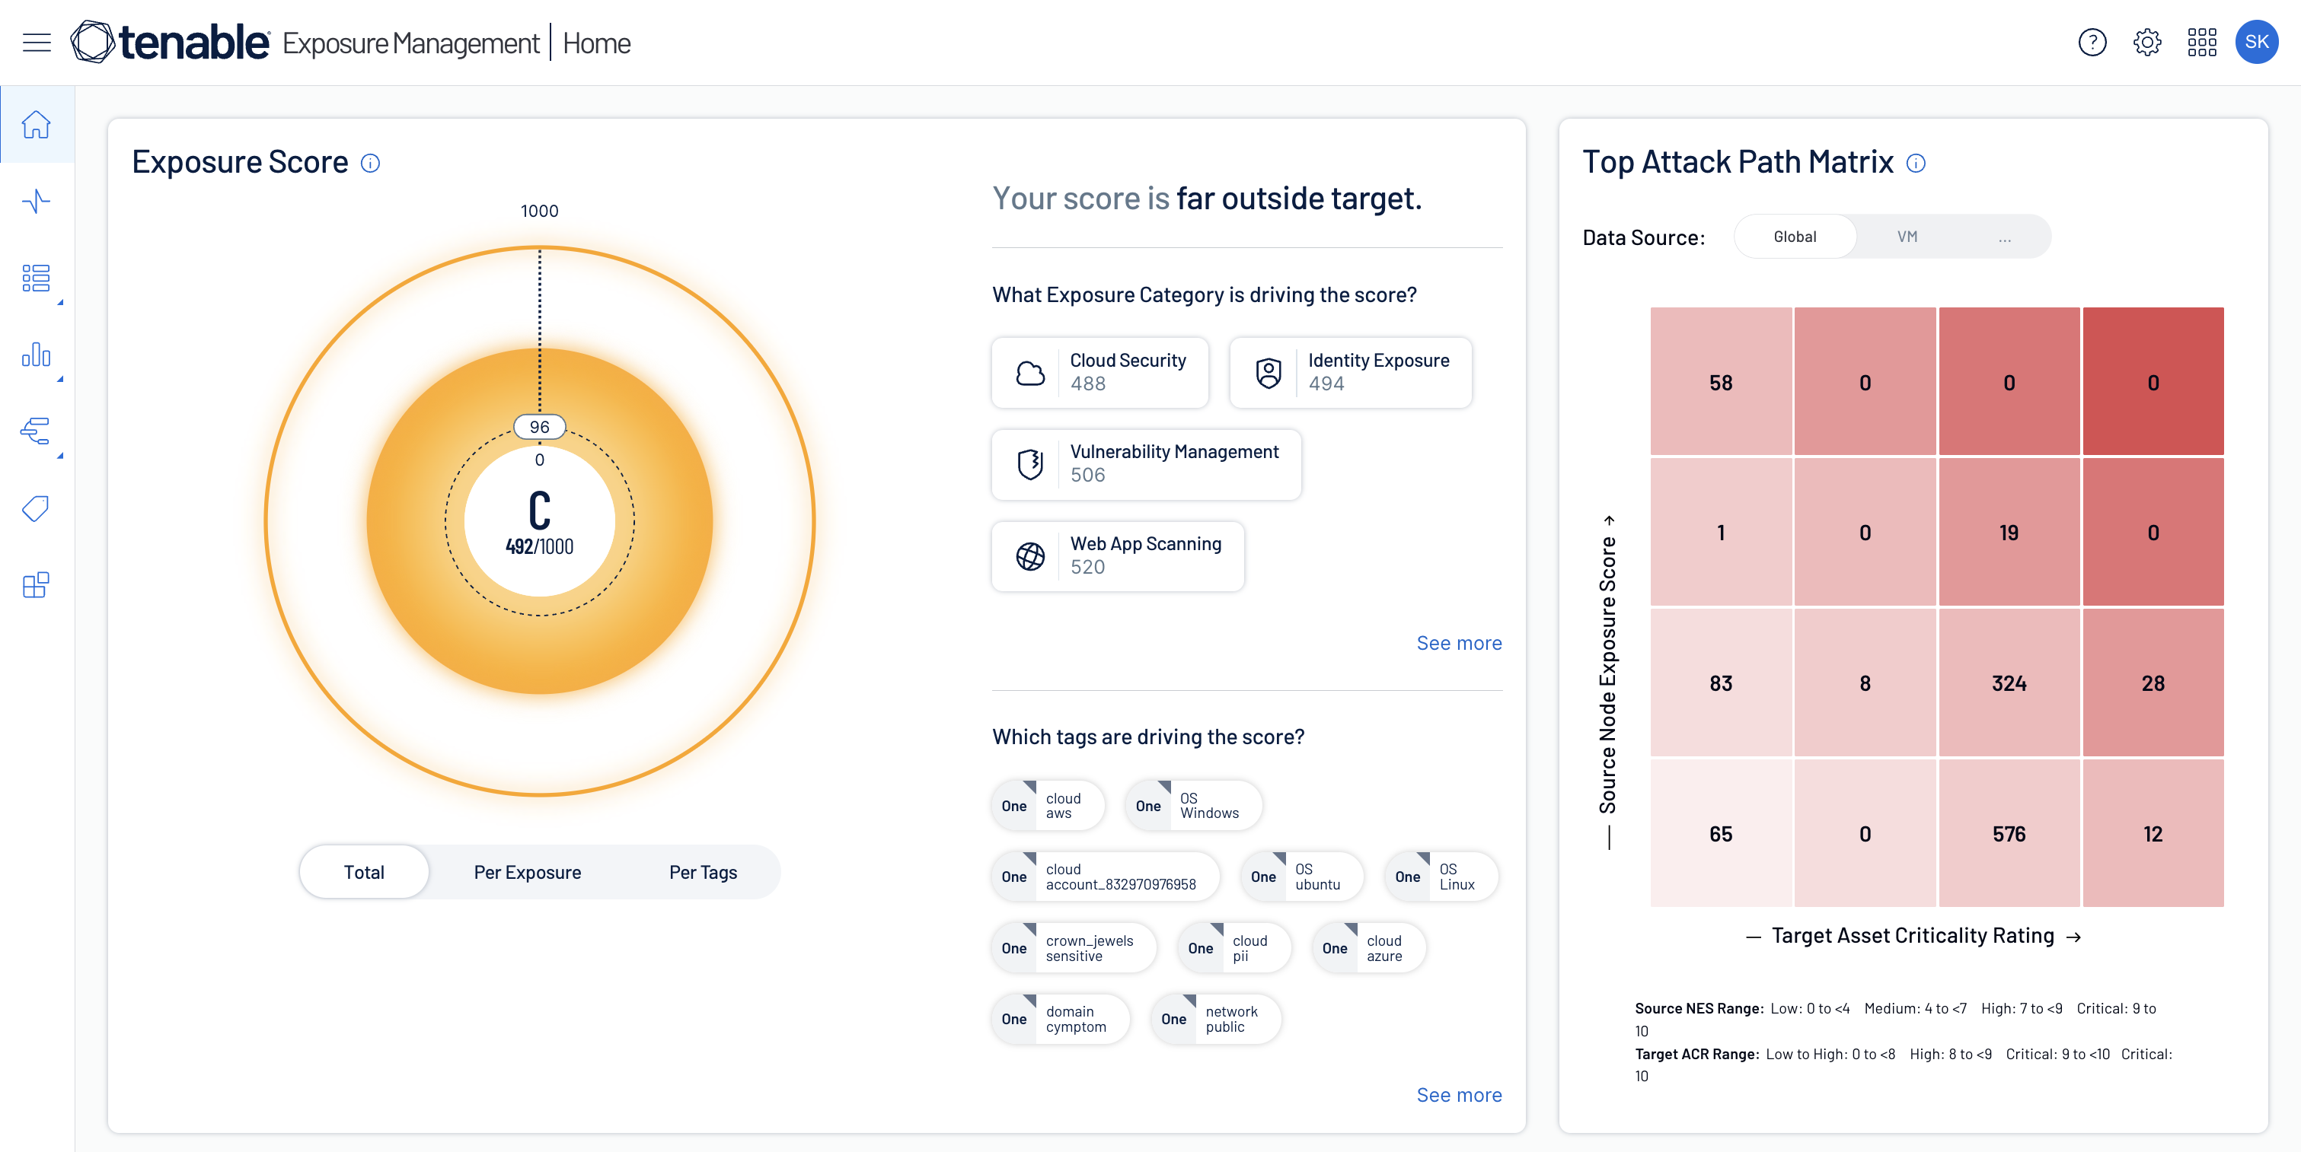Open the inventory list sidebar icon
This screenshot has height=1152, width=2301.
[x=37, y=278]
